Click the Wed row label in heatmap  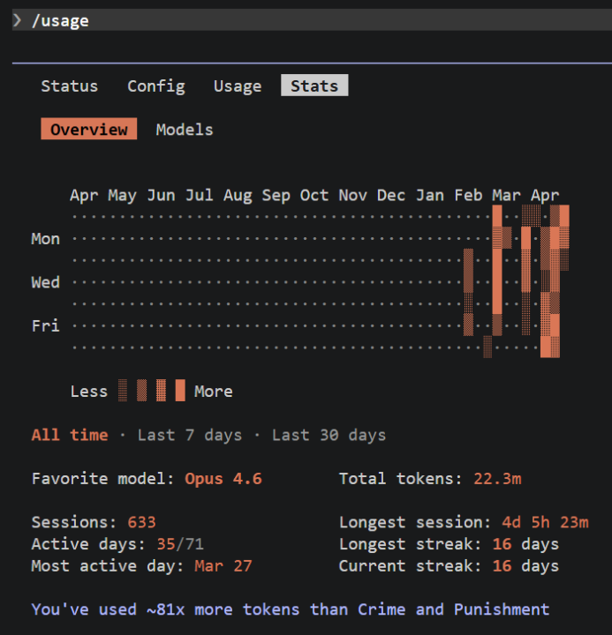tap(46, 282)
